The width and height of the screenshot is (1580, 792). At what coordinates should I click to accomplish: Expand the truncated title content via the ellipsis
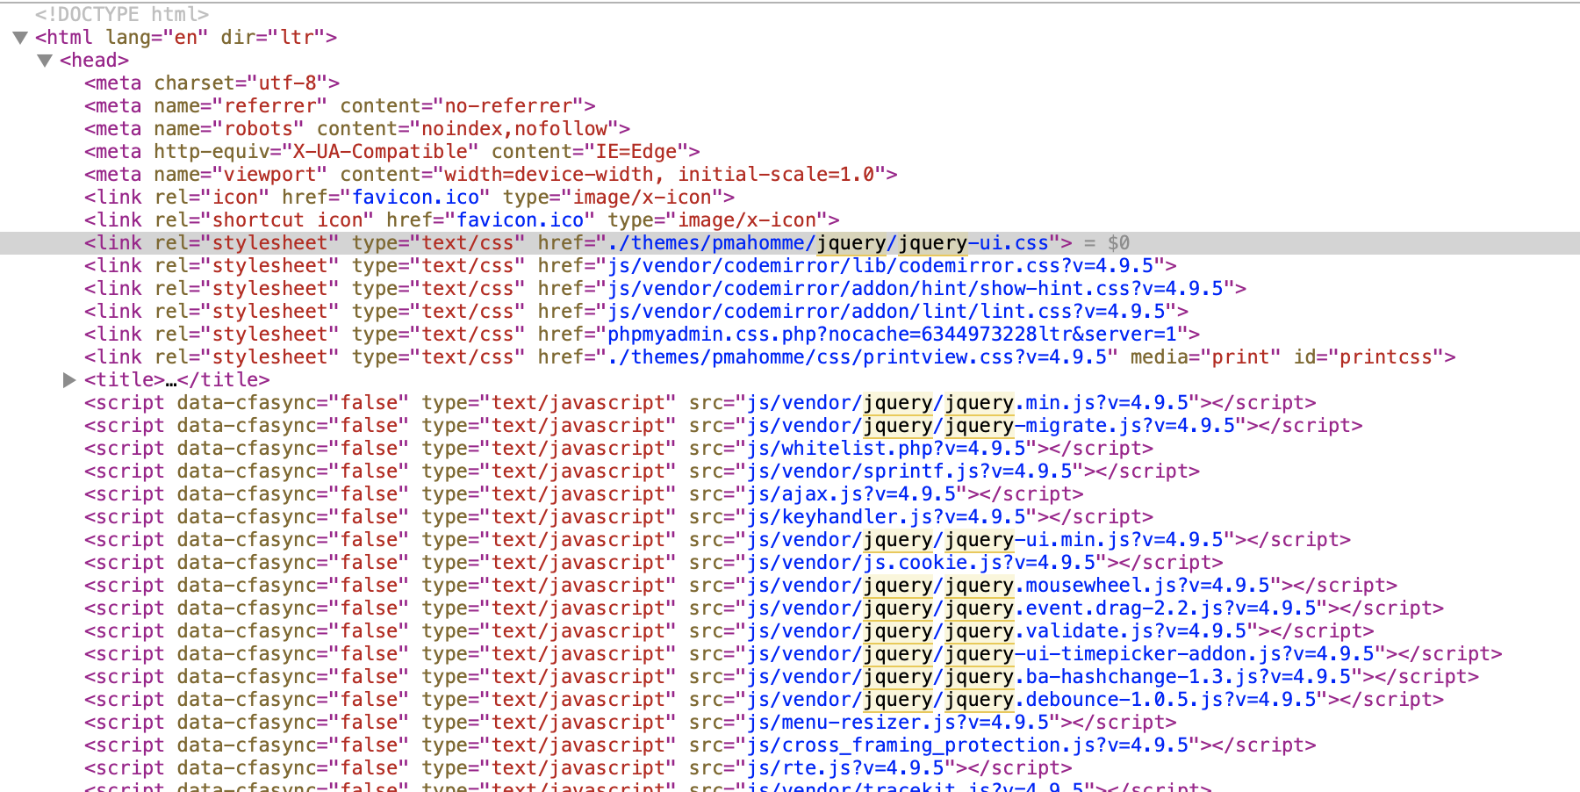point(172,379)
